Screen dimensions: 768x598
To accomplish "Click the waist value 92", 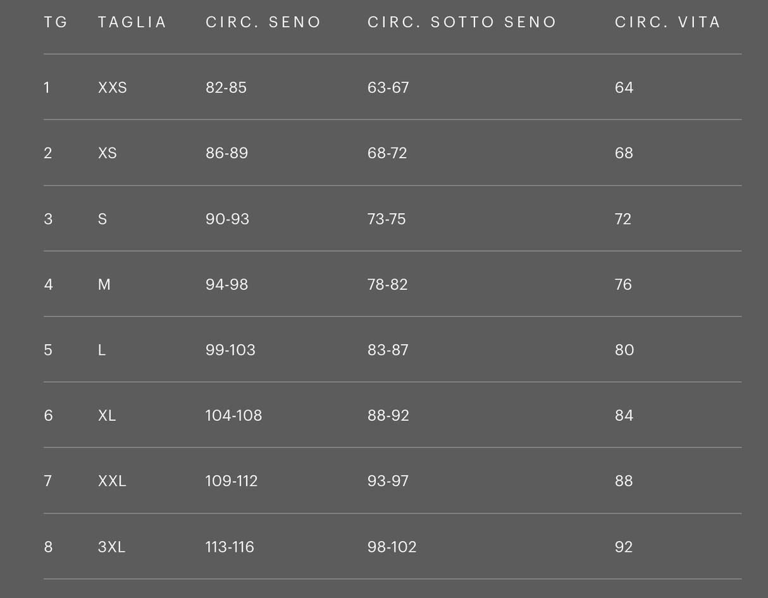I will (623, 547).
